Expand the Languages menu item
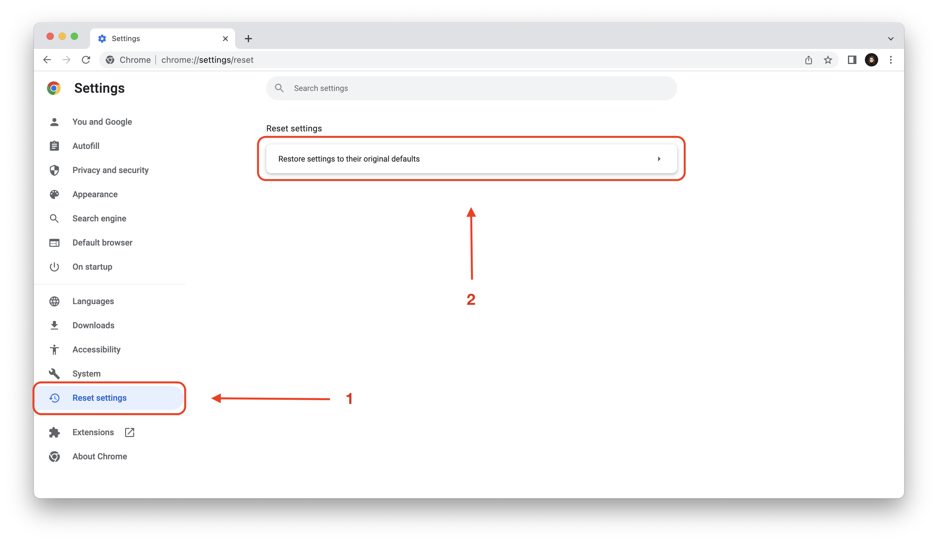Viewport: 938px width, 543px height. click(92, 300)
